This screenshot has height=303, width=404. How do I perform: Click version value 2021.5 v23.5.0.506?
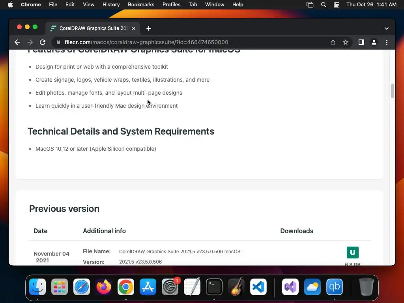point(140,262)
